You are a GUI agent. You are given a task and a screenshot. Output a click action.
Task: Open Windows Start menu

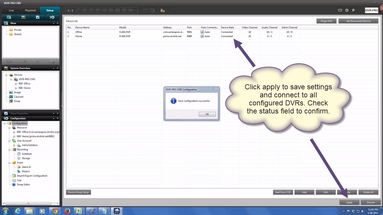click(5, 211)
